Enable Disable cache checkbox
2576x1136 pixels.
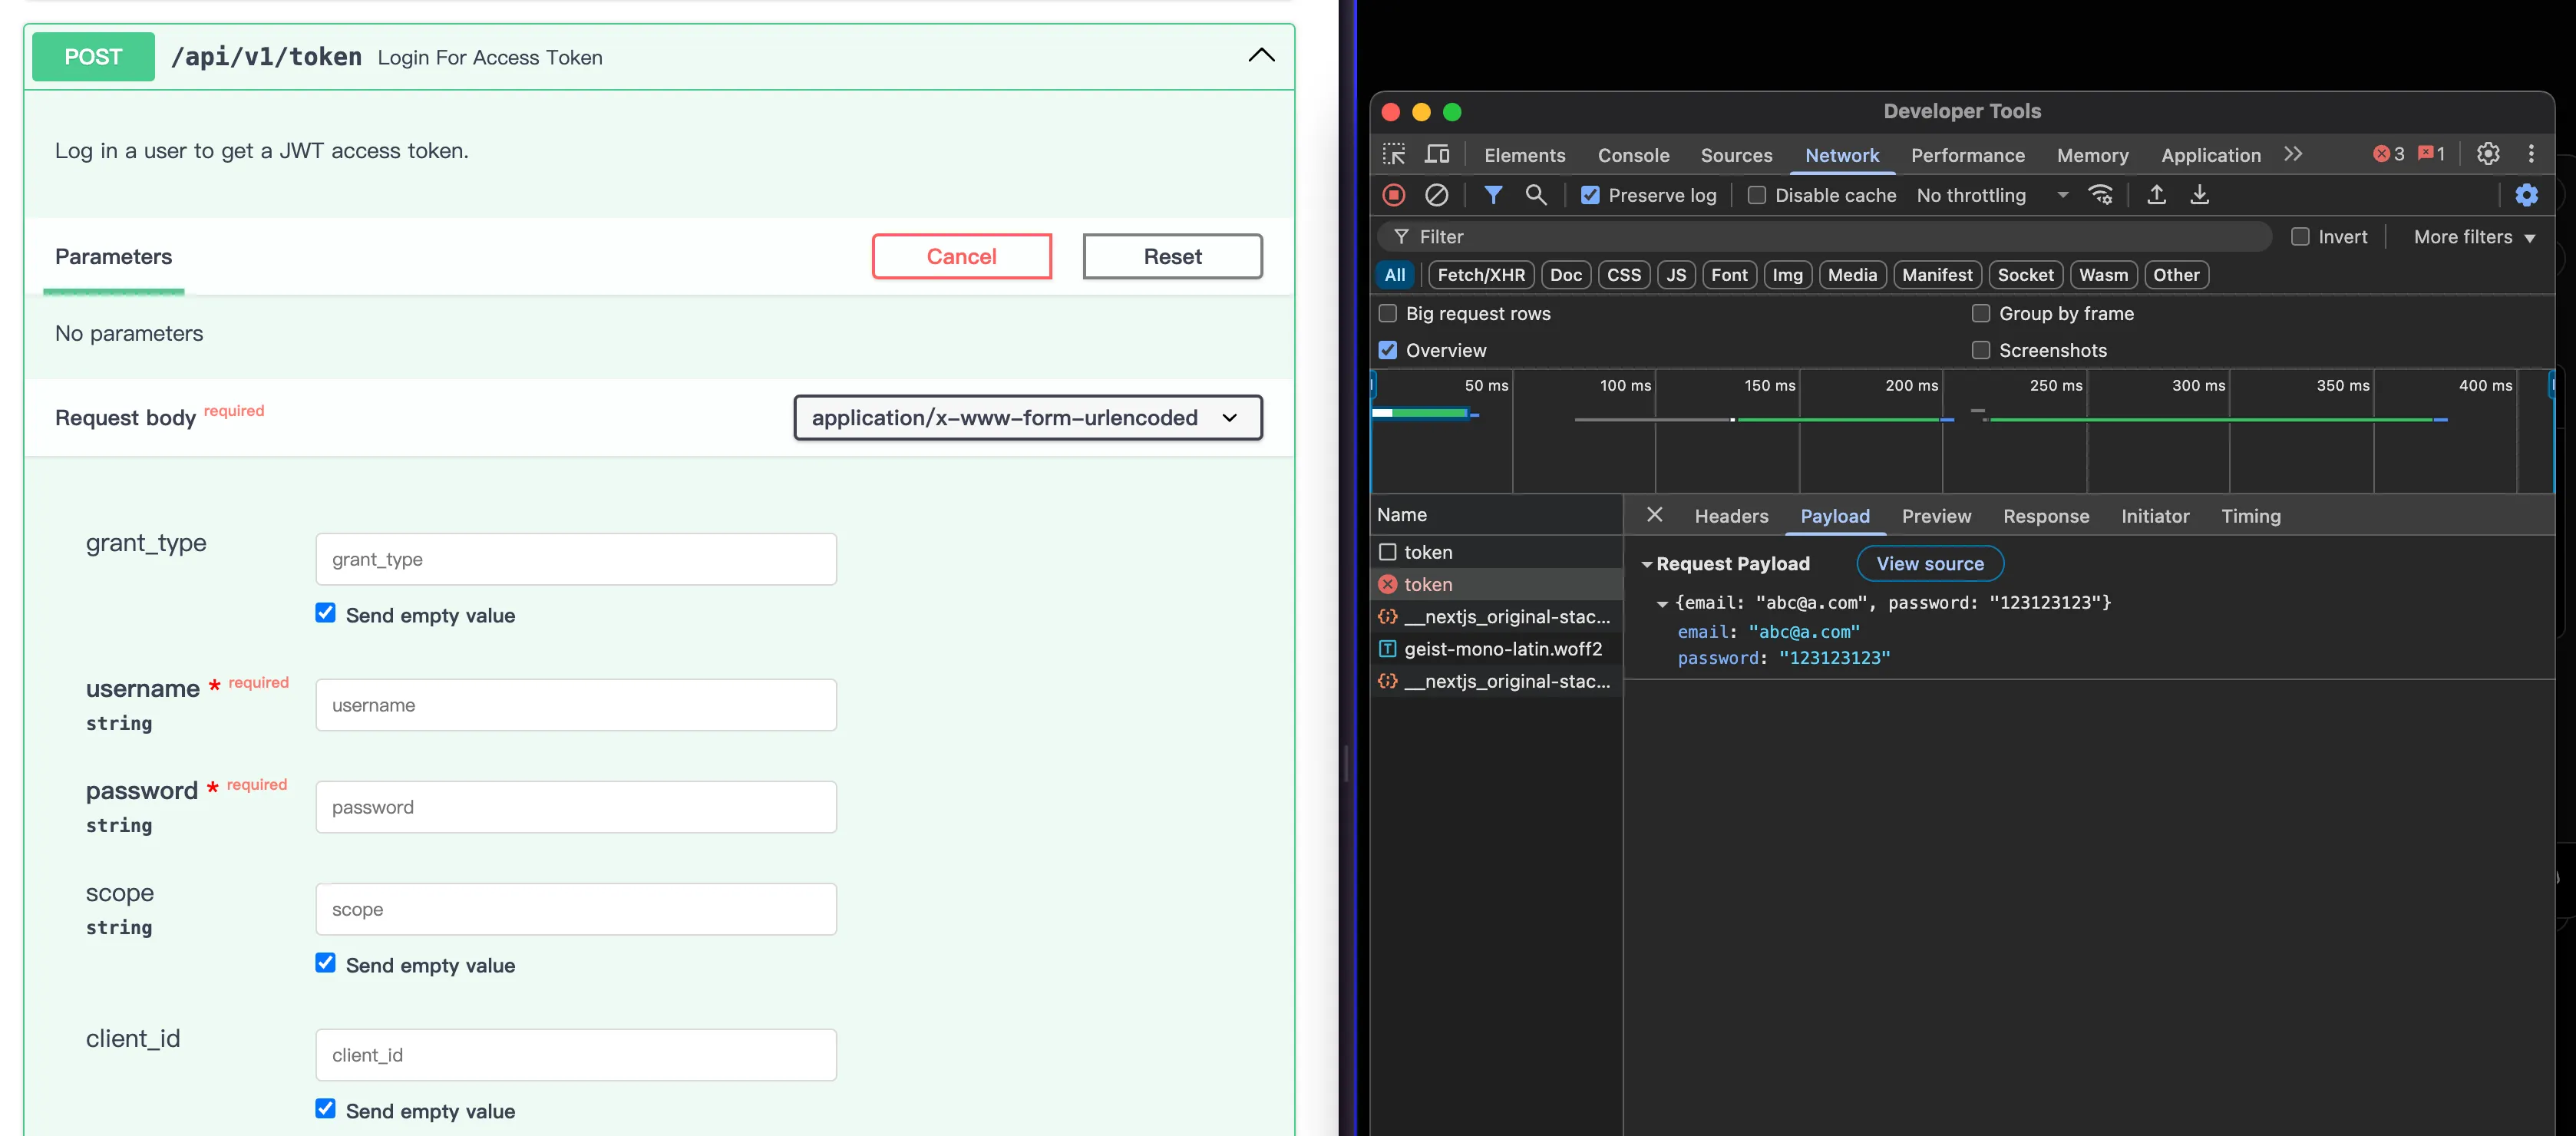pos(1756,196)
